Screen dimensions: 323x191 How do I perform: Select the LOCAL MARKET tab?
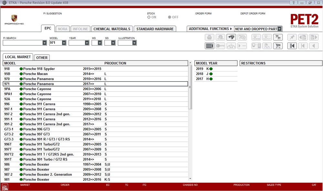(18, 57)
